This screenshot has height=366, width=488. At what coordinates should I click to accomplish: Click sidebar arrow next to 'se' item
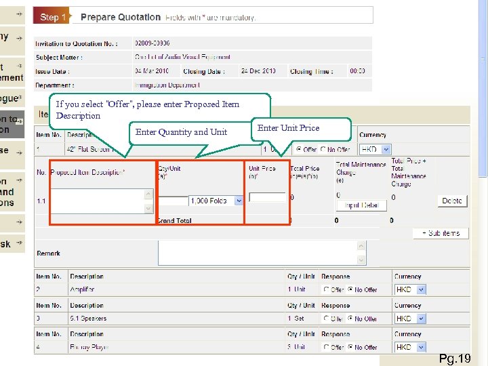click(x=19, y=152)
